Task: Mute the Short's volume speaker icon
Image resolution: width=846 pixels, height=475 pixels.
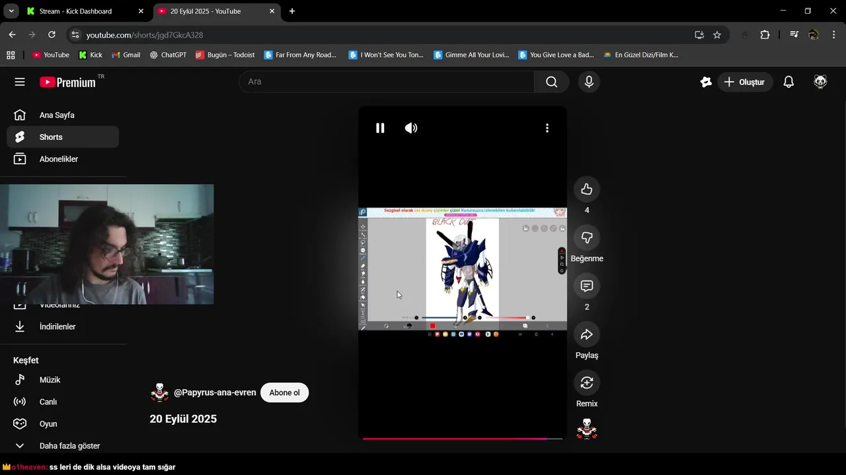Action: (411, 128)
